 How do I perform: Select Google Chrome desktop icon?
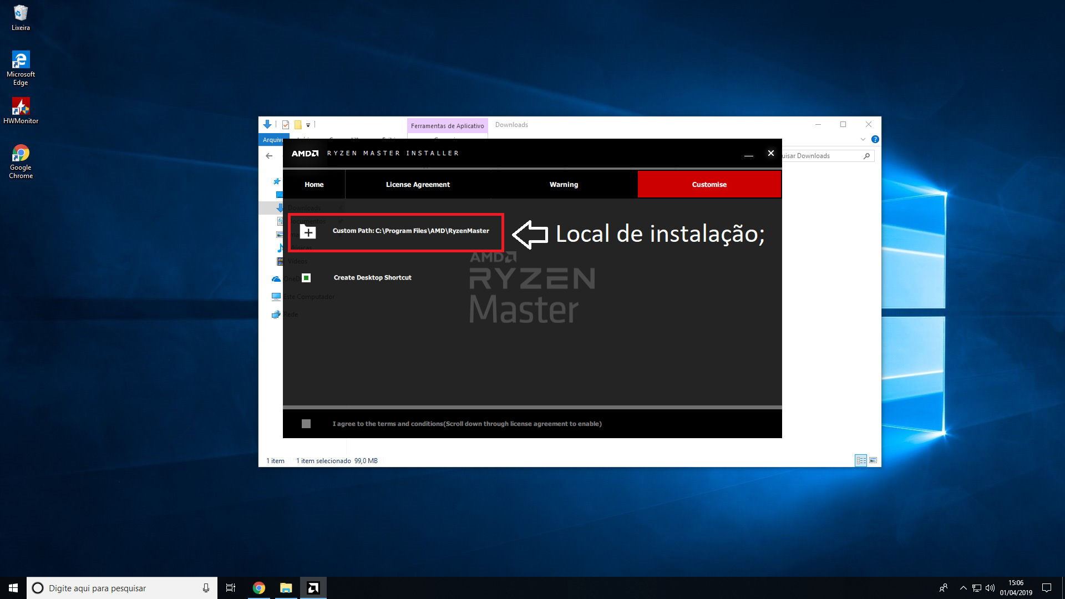tap(21, 161)
